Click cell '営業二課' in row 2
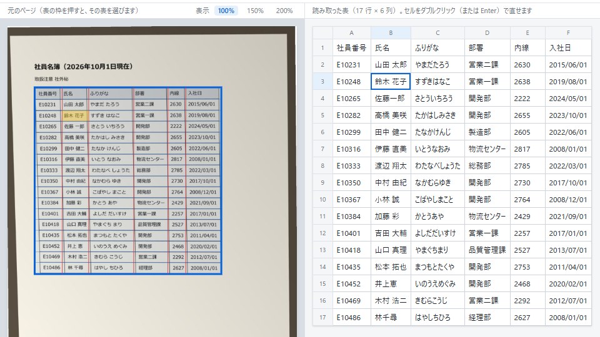Screen dimensions: 600x337 click(x=487, y=64)
